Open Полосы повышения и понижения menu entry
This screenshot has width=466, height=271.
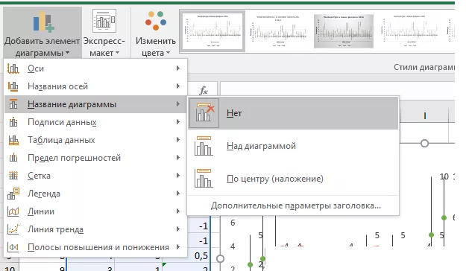pos(95,247)
